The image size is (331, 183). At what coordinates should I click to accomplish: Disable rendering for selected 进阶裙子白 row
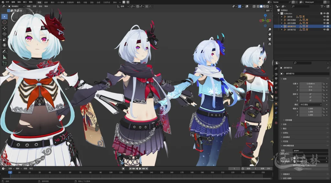tap(328, 27)
